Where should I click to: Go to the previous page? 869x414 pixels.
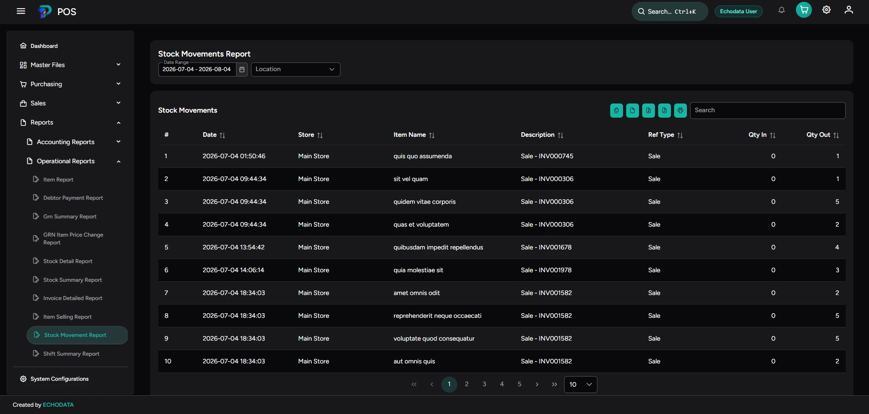(432, 384)
